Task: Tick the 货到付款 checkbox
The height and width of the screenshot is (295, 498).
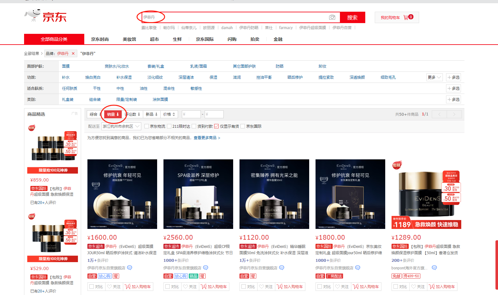Action: [x=194, y=126]
